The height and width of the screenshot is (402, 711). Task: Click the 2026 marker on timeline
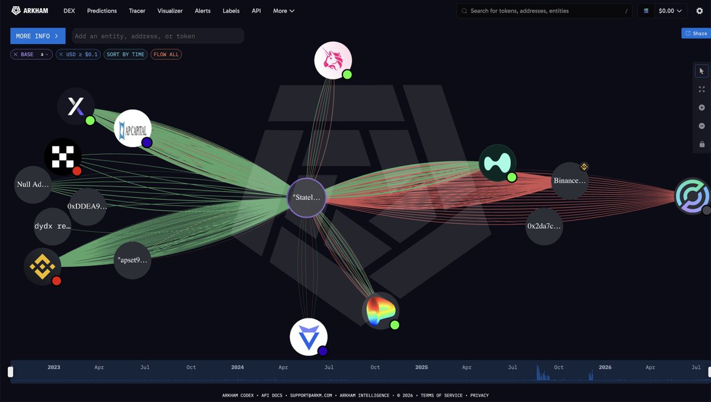tap(605, 368)
